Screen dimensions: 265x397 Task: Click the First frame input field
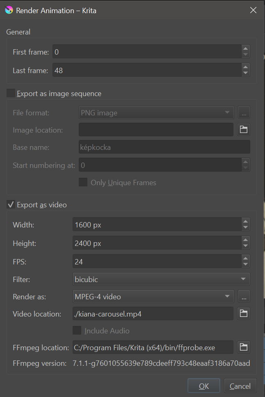tap(147, 52)
